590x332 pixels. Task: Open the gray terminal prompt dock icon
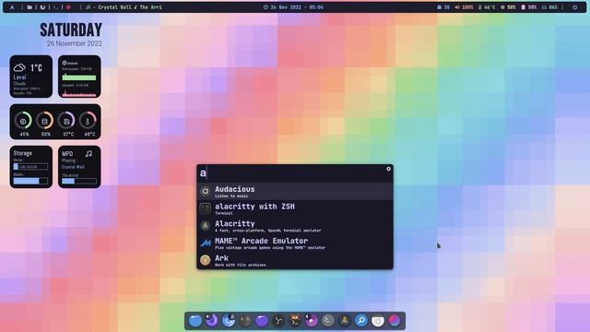[x=328, y=321]
